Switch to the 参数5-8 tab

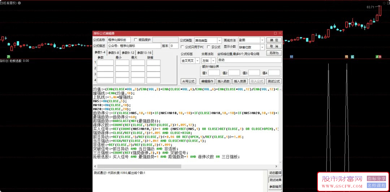pos(114,53)
